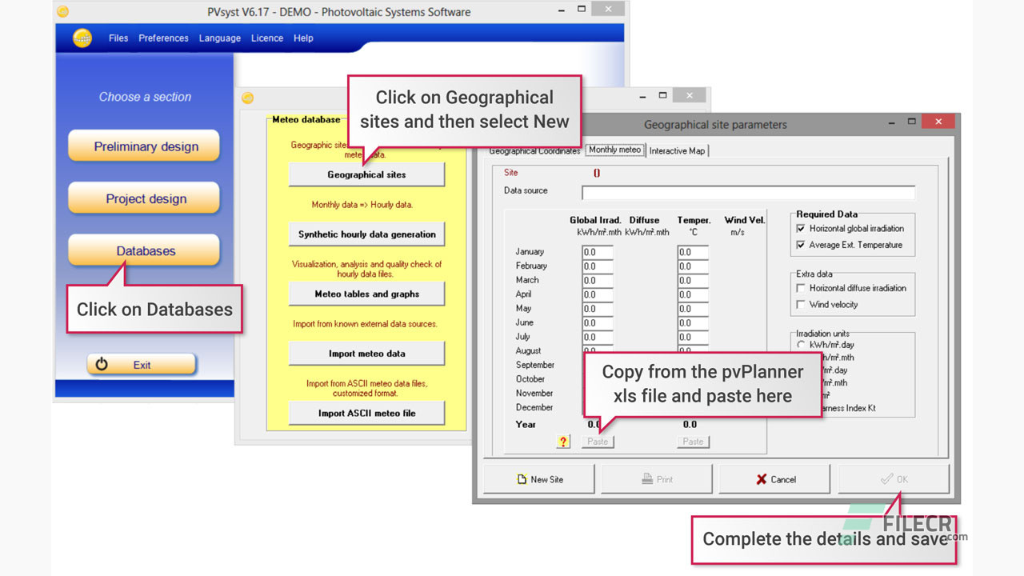Click February Global Irrad. field
Screen dimensions: 1024x576
pyautogui.click(x=598, y=266)
